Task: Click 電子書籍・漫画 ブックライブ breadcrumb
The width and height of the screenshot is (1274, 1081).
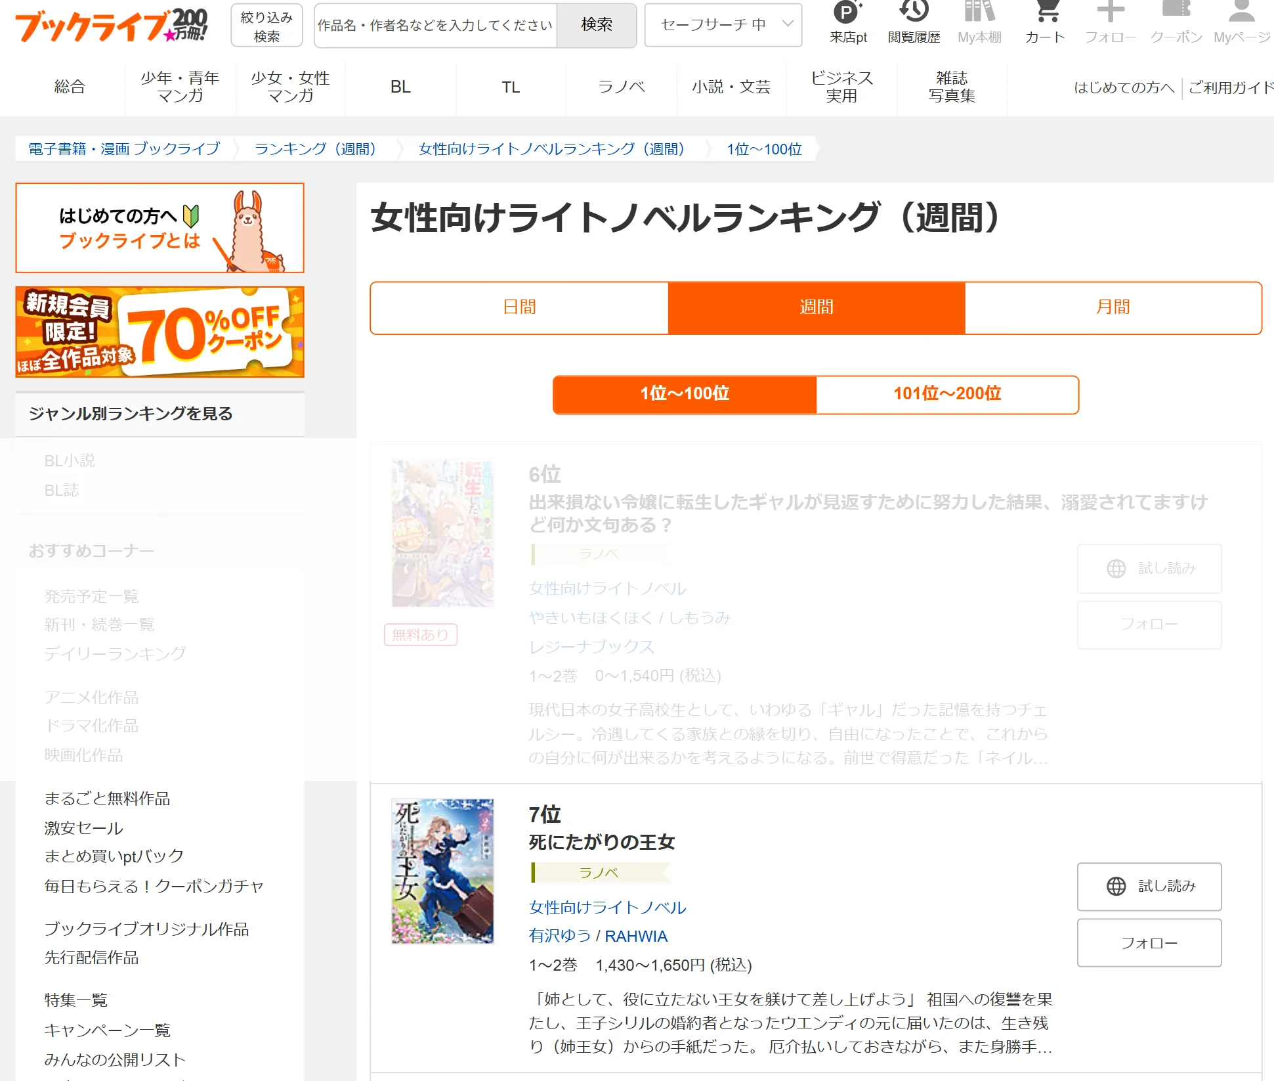Action: pyautogui.click(x=124, y=149)
